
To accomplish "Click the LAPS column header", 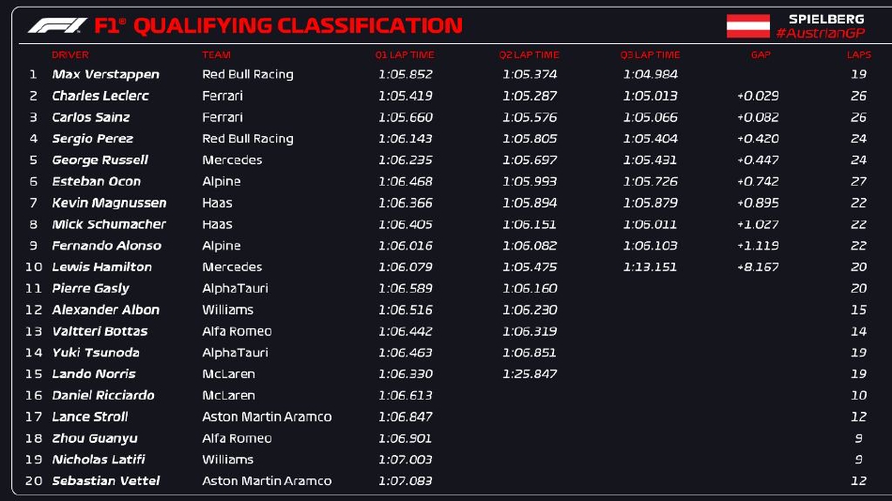I will [858, 55].
